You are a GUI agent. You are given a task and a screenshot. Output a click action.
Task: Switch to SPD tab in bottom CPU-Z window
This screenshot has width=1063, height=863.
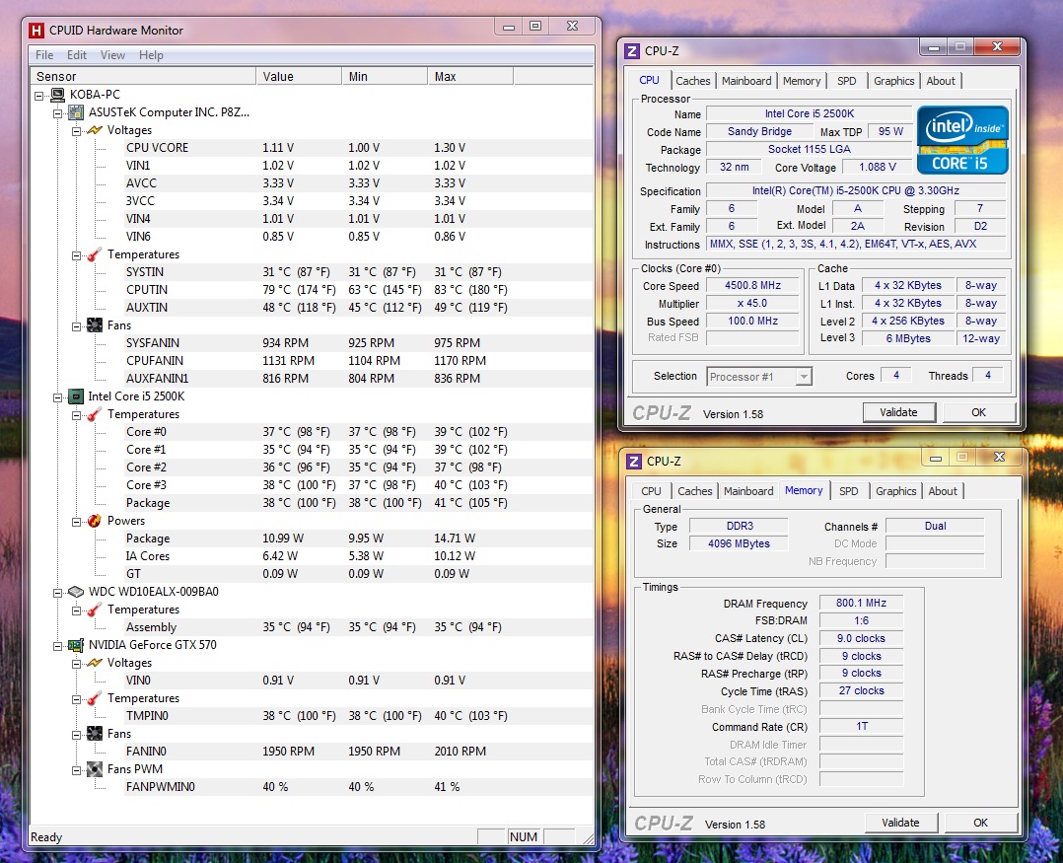click(848, 491)
